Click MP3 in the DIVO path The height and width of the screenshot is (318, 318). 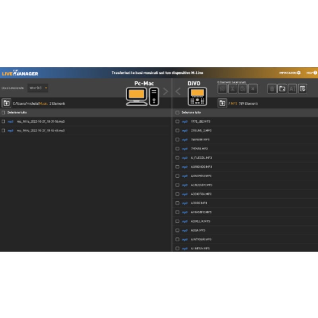[x=234, y=104]
